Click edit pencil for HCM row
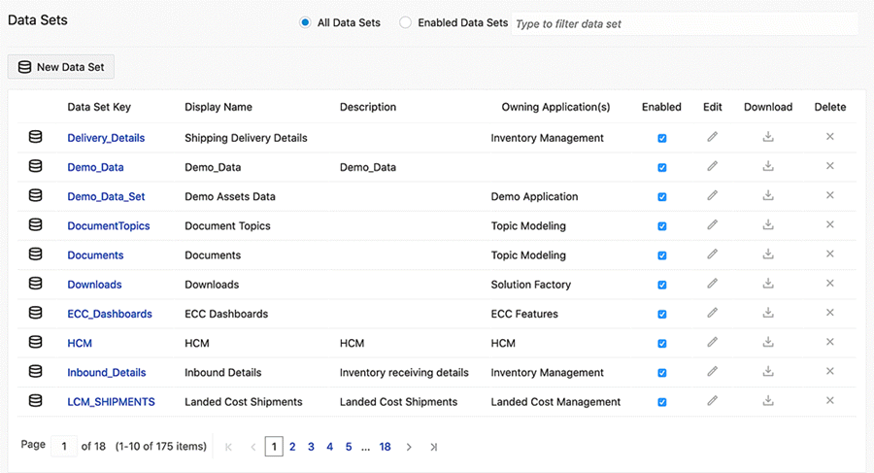Screen dimensions: 874x473 click(712, 342)
